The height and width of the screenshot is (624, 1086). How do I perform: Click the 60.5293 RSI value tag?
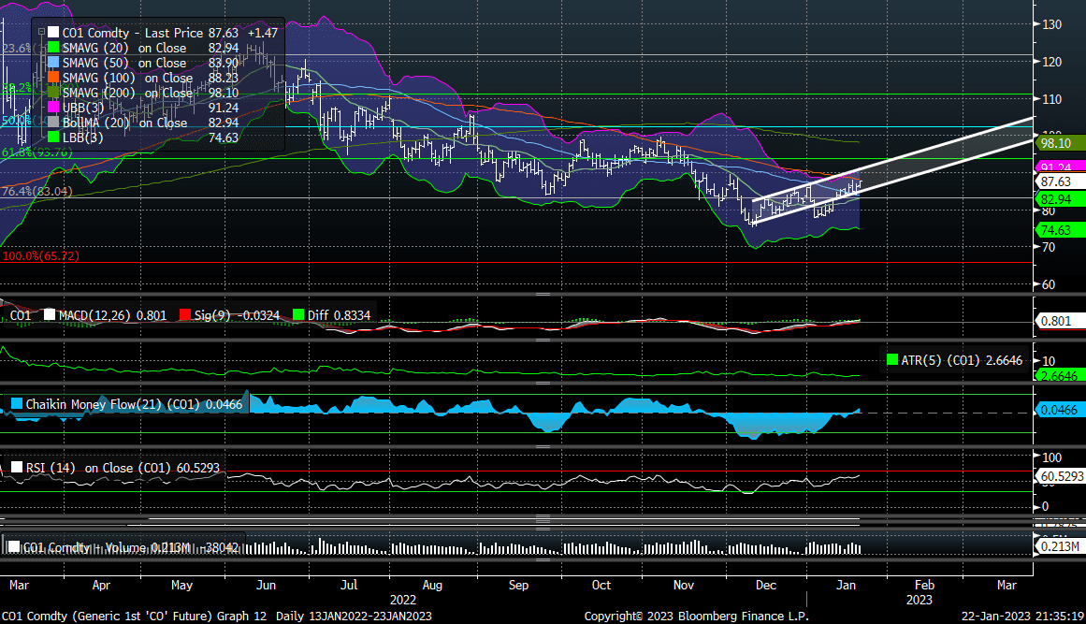tap(1061, 476)
